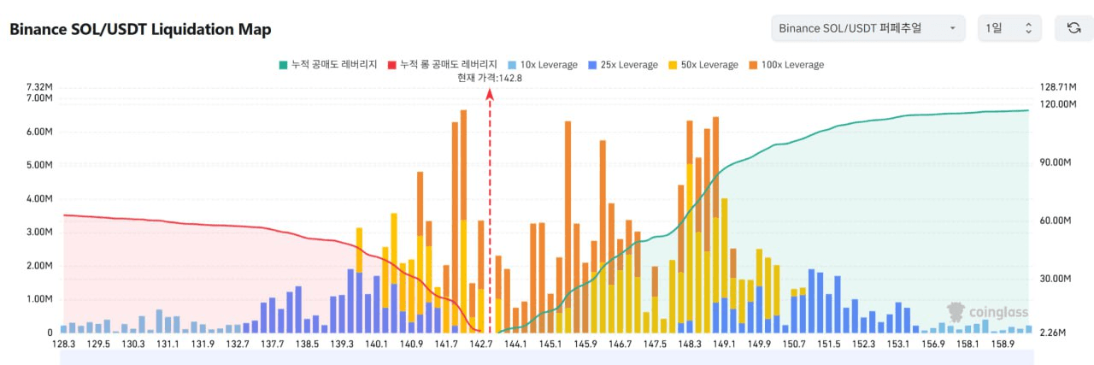
Task: Toggle the 25x Leverage legend series
Action: (x=622, y=65)
